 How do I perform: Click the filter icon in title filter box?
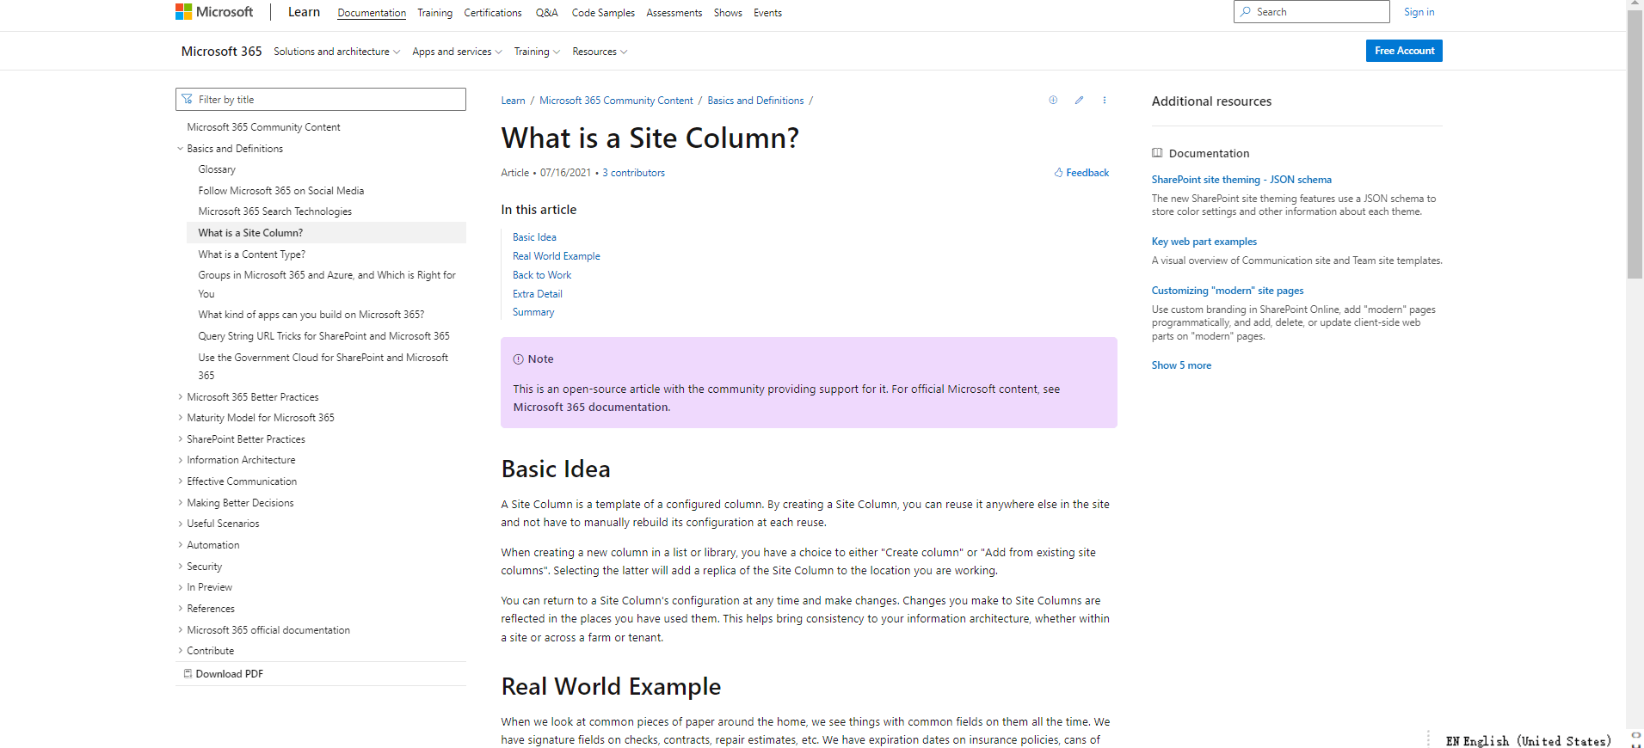click(188, 100)
